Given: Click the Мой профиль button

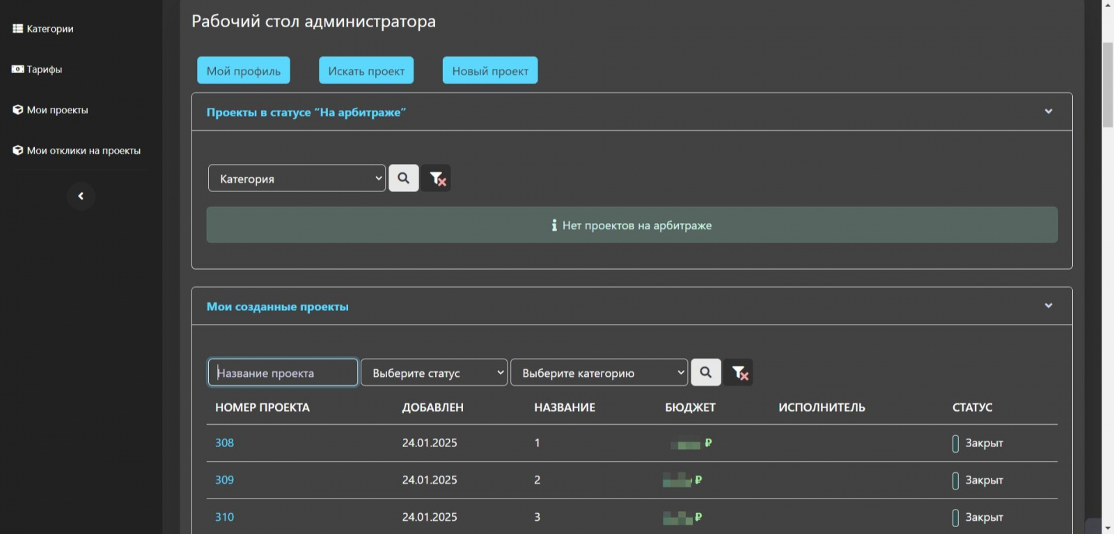Looking at the screenshot, I should [x=244, y=71].
